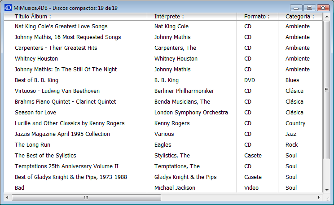Click the Formato column header
This screenshot has width=334, height=205.
pos(257,17)
